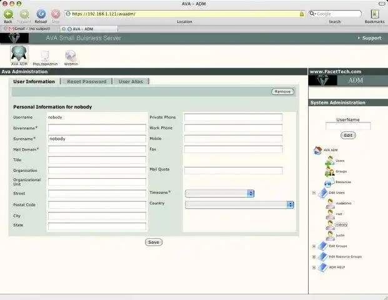This screenshot has height=300, width=388.
Task: Click the Private Phone input field
Action: 233,117
